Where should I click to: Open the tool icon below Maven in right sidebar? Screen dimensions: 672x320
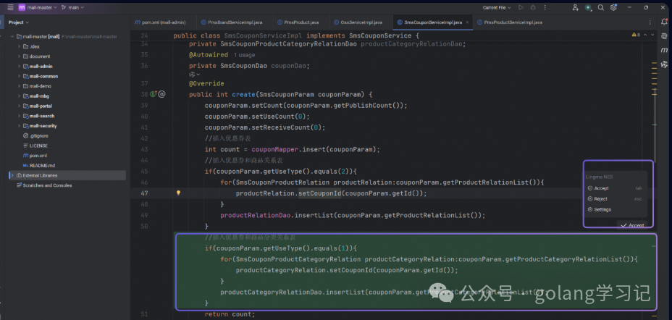click(x=664, y=64)
